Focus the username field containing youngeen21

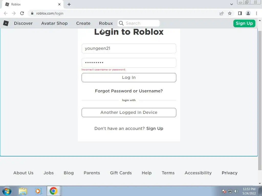129,48
